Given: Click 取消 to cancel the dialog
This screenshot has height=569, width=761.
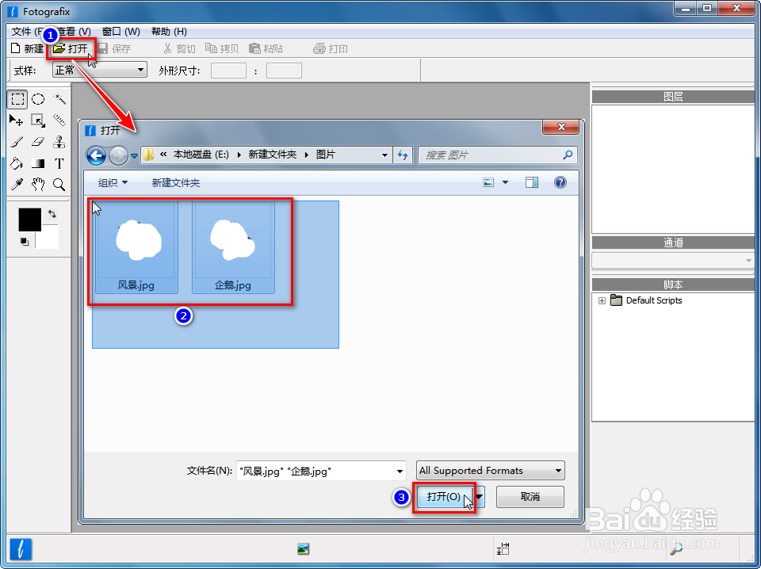Looking at the screenshot, I should coord(530,496).
